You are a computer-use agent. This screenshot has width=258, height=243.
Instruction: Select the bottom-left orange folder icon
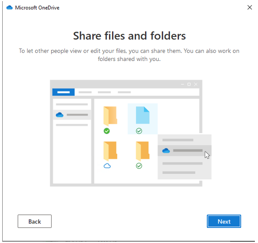click(110, 151)
